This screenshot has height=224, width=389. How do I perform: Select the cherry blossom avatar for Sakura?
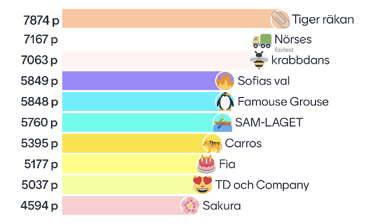(190, 206)
